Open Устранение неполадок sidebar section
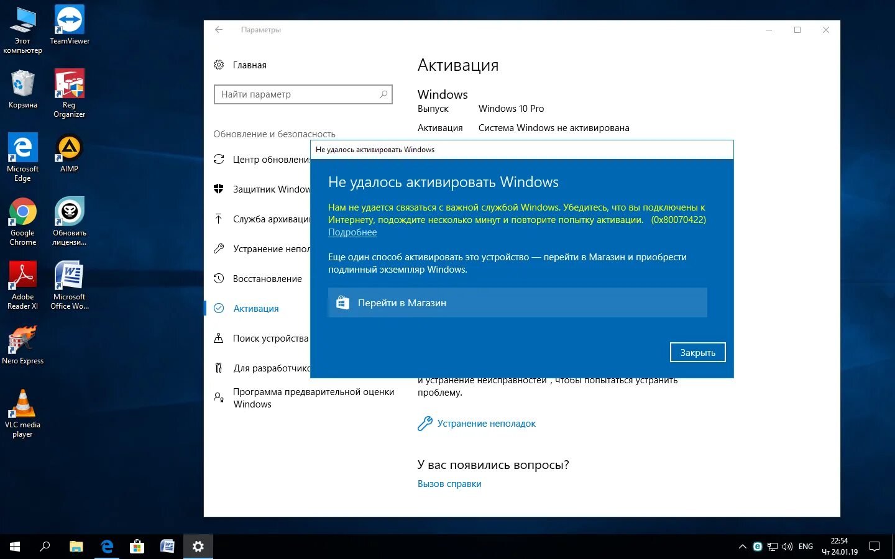Viewport: 895px width, 559px height. [262, 249]
